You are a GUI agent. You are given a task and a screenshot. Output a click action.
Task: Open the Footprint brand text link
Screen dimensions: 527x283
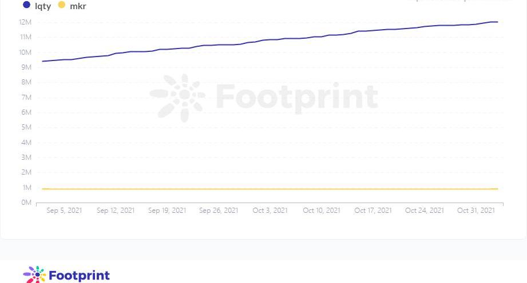(x=79, y=276)
